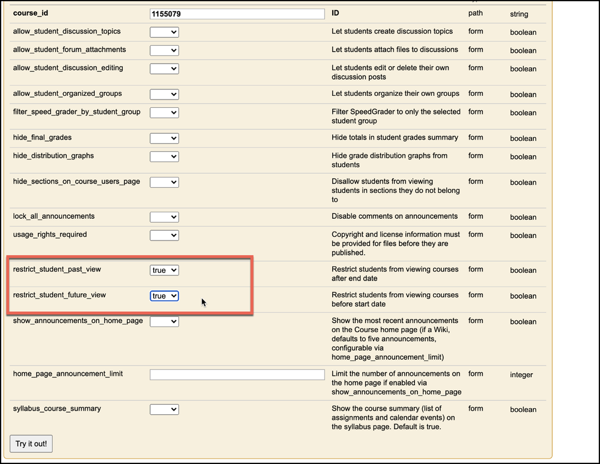The image size is (600, 464).
Task: Select hide_distribution_graphs dropdown
Action: tap(164, 156)
